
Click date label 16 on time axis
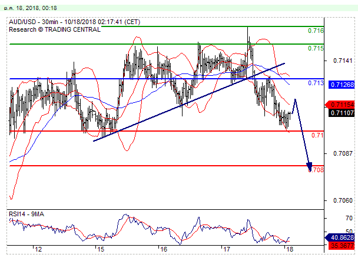pos(164,249)
